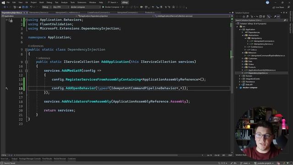Image resolution: width=293 pixels, height=165 pixels.
Task: Open the Extensions menu
Action: point(82,2)
